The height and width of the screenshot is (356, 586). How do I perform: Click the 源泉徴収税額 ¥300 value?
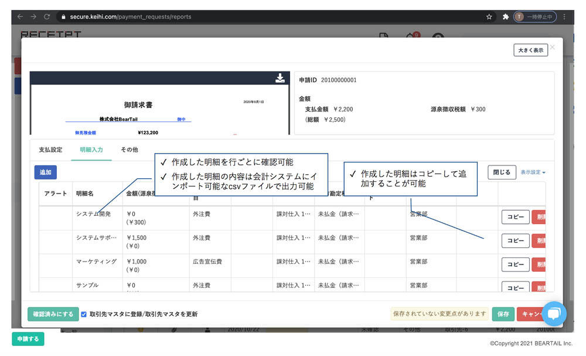click(478, 109)
